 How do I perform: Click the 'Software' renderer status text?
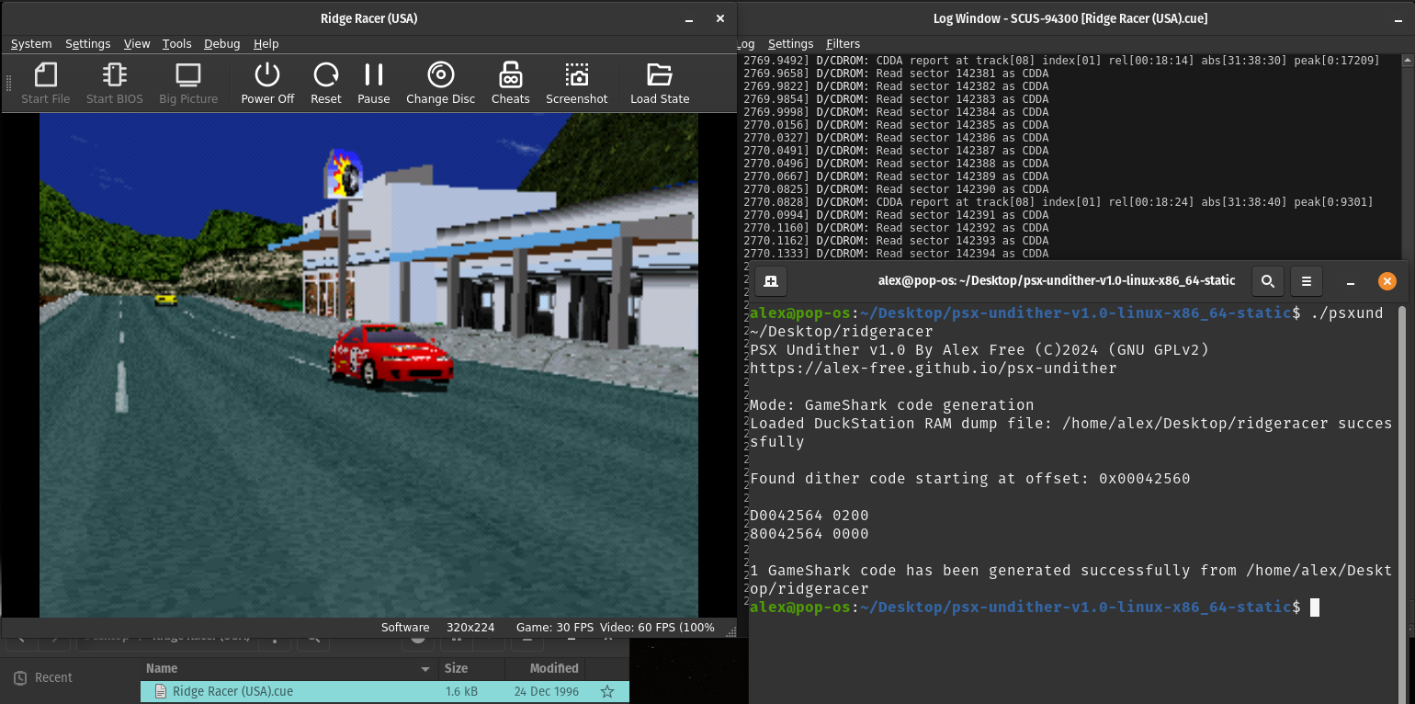coord(405,628)
